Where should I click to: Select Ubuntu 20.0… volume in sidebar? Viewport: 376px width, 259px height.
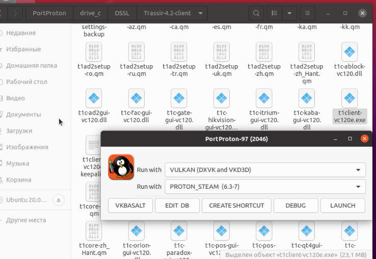pyautogui.click(x=26, y=200)
